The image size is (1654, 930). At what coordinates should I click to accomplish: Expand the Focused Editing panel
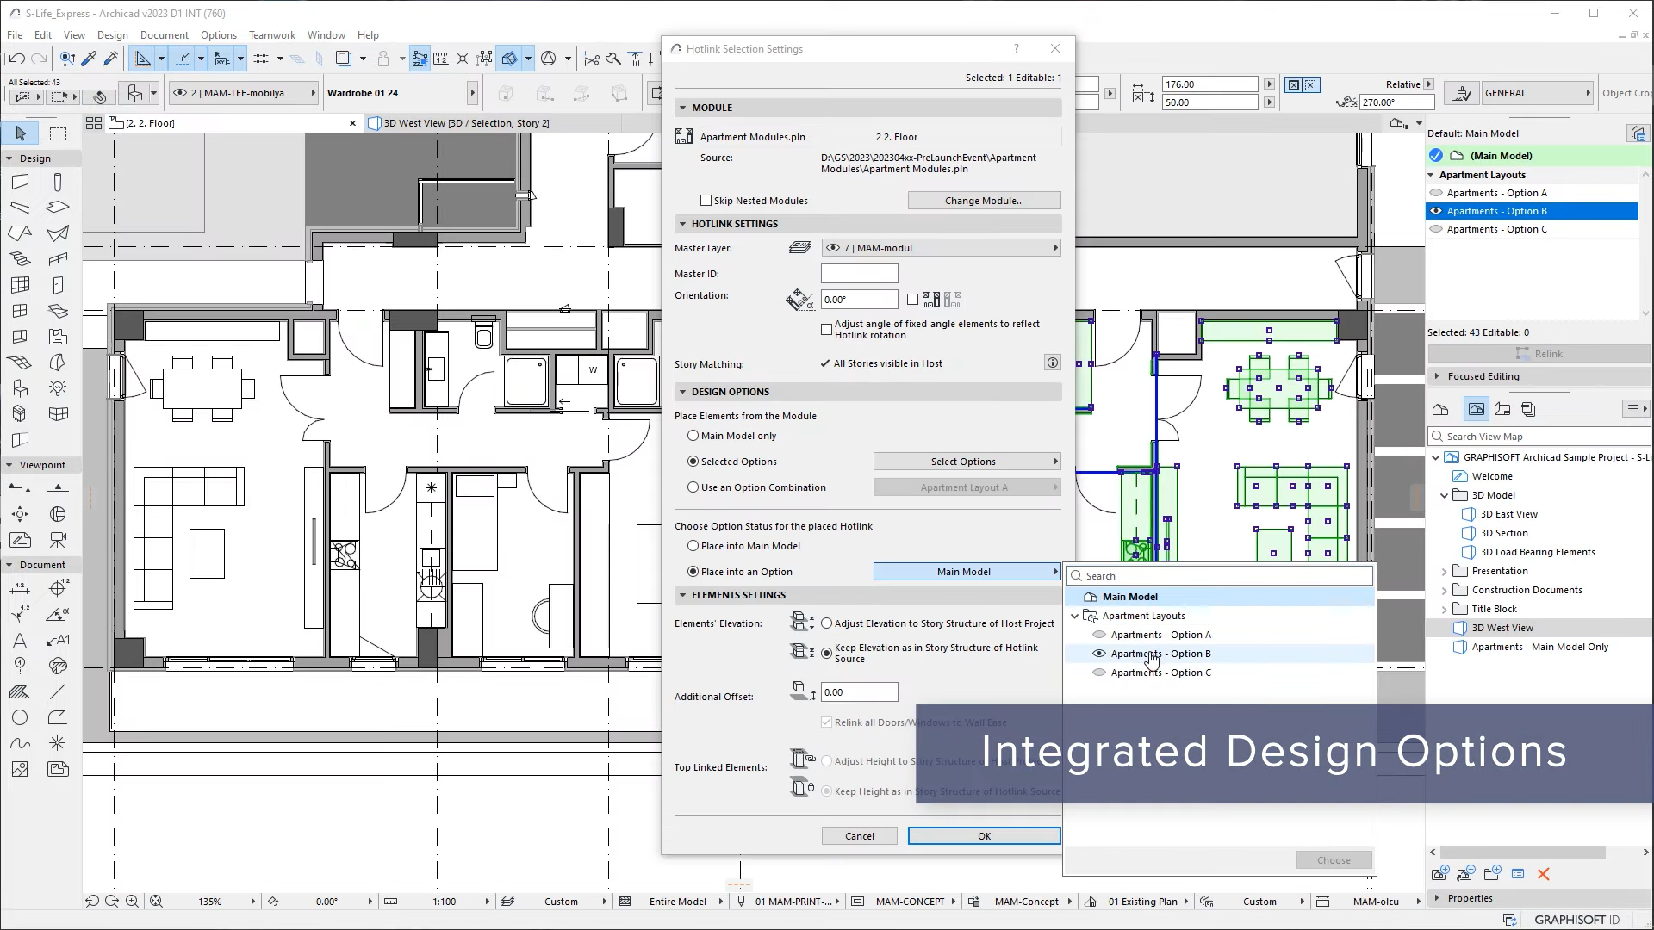tap(1437, 376)
